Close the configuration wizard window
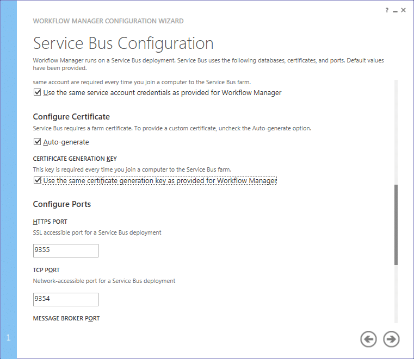The width and height of the screenshot is (414, 359). click(403, 10)
